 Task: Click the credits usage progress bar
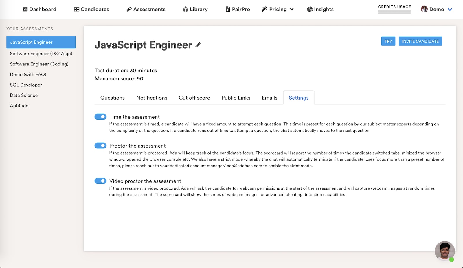coord(394,12)
